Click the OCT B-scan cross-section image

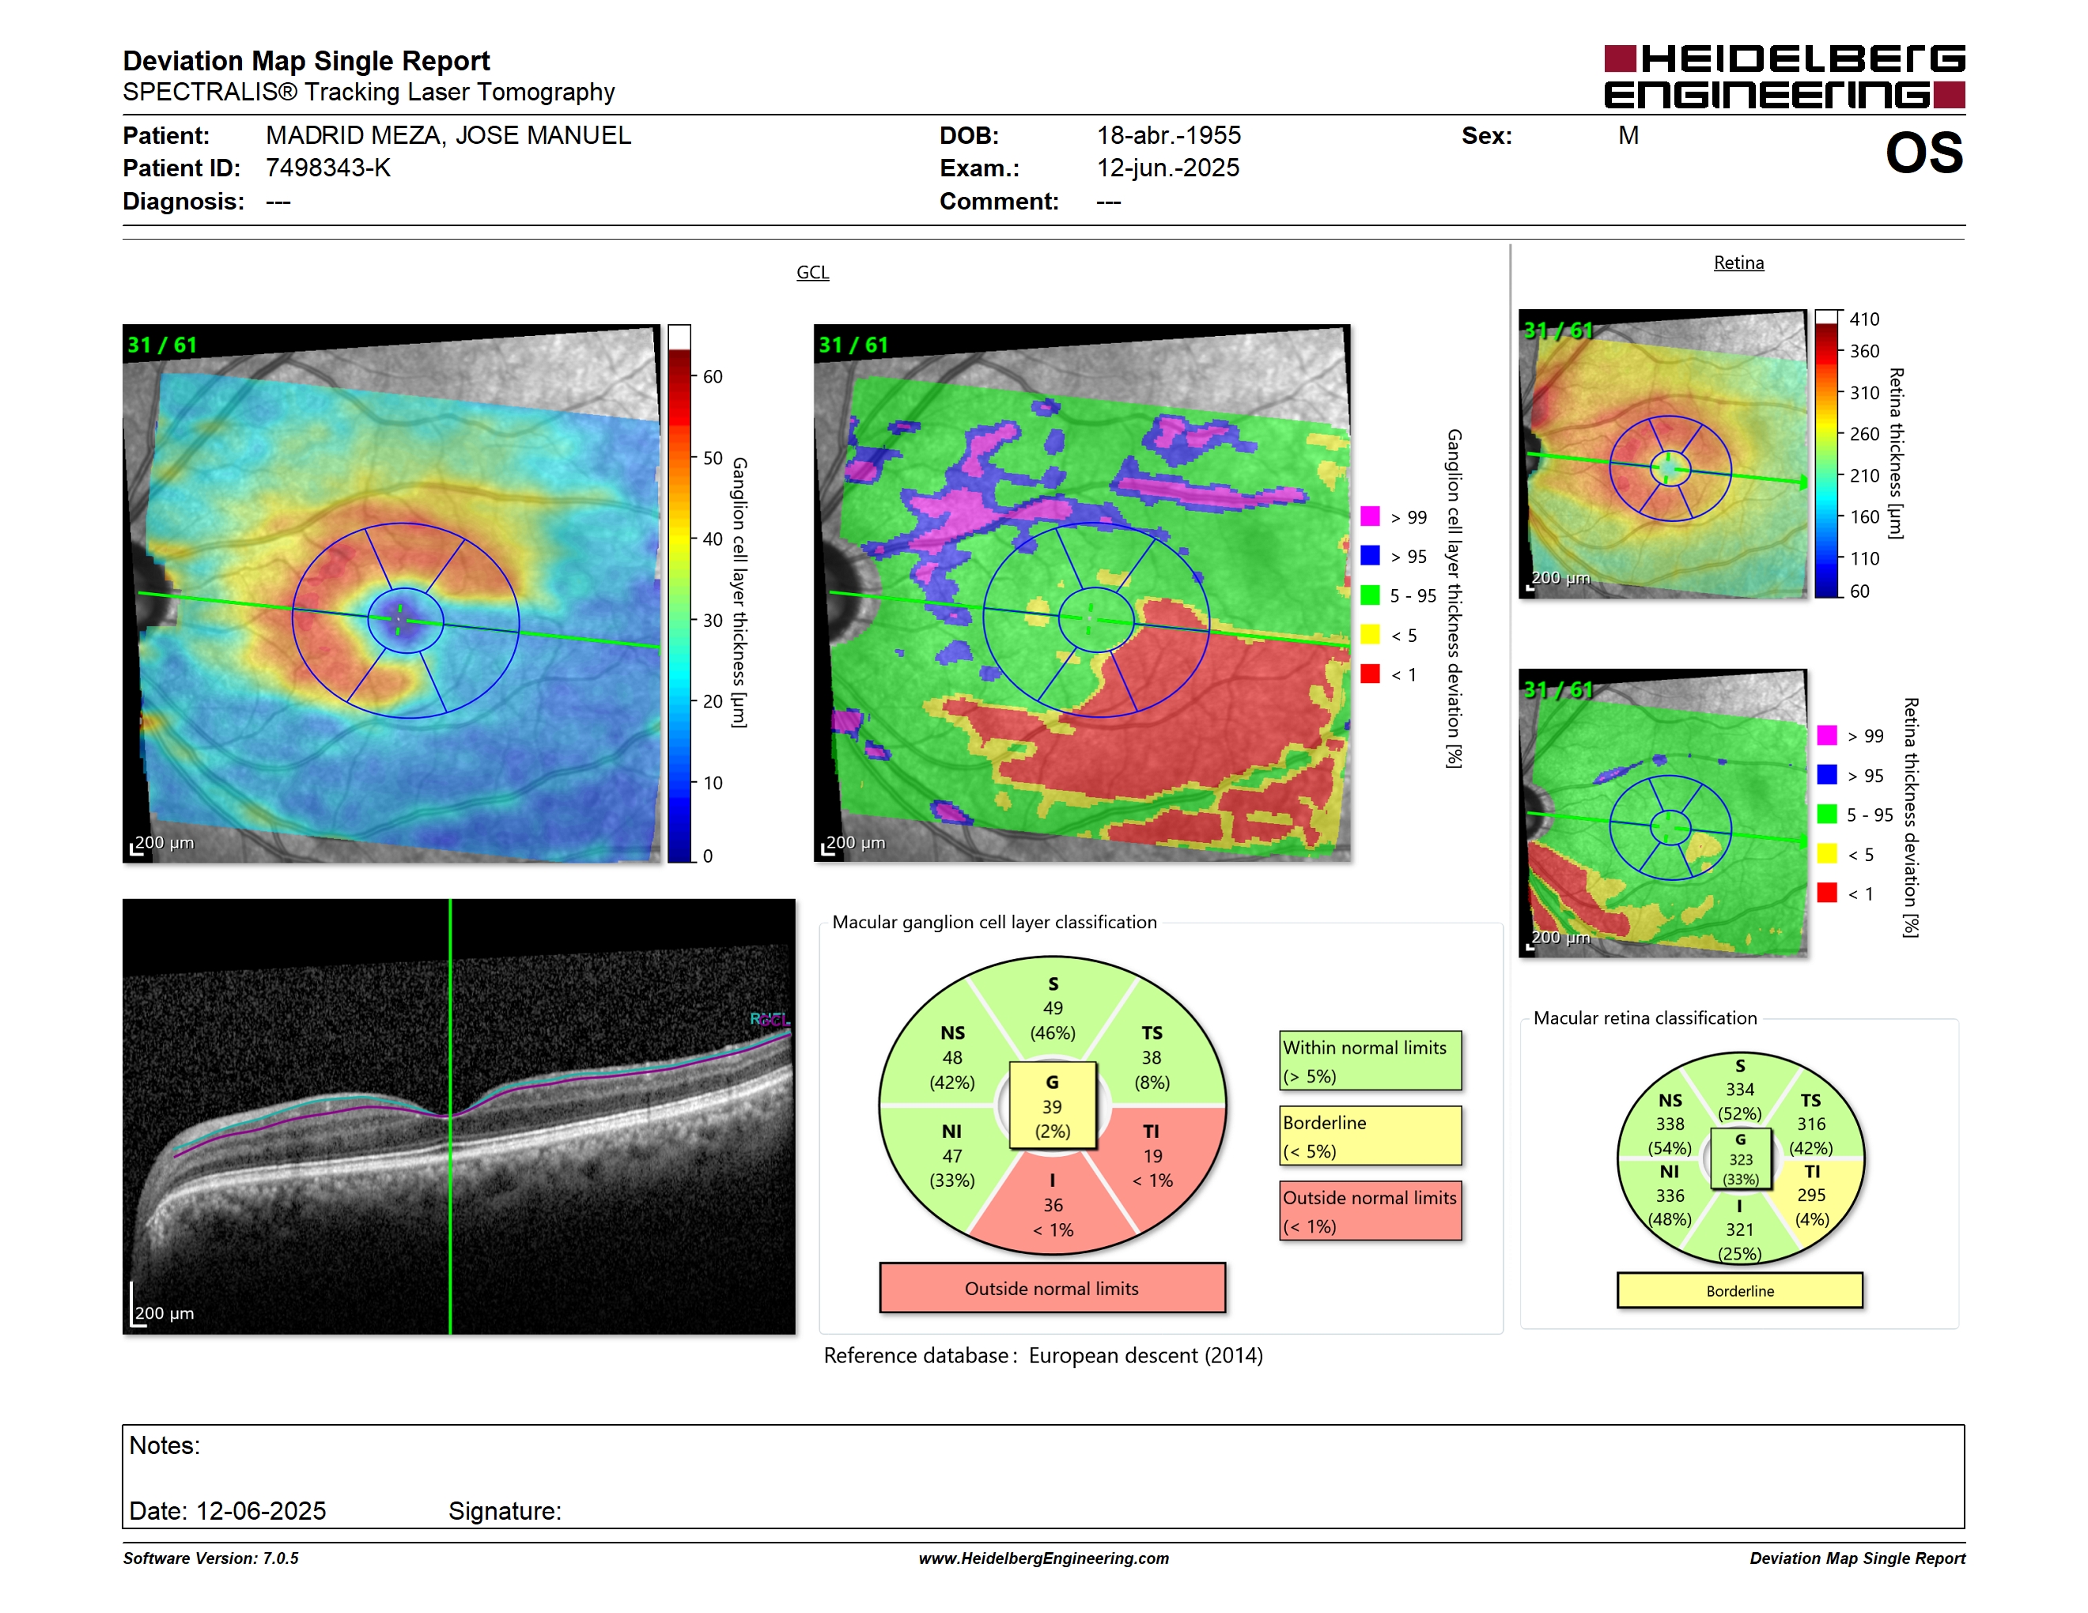(x=459, y=1116)
